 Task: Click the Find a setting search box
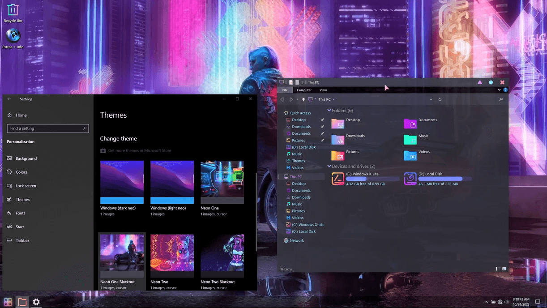click(x=48, y=128)
